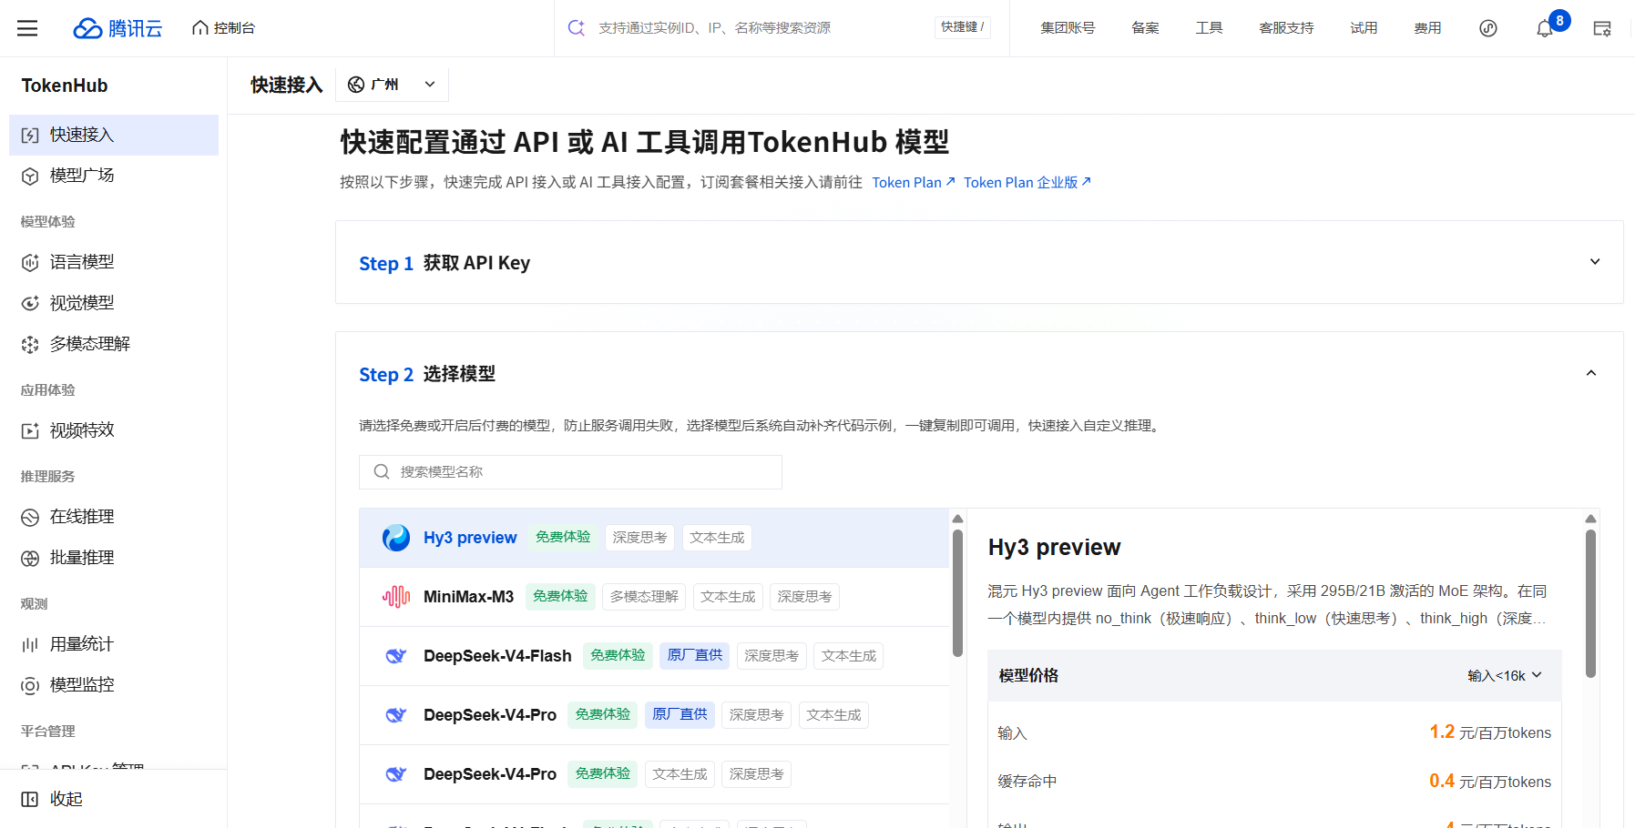Image resolution: width=1635 pixels, height=828 pixels.
Task: Click the circular assistant icon in header
Action: point(1488,28)
